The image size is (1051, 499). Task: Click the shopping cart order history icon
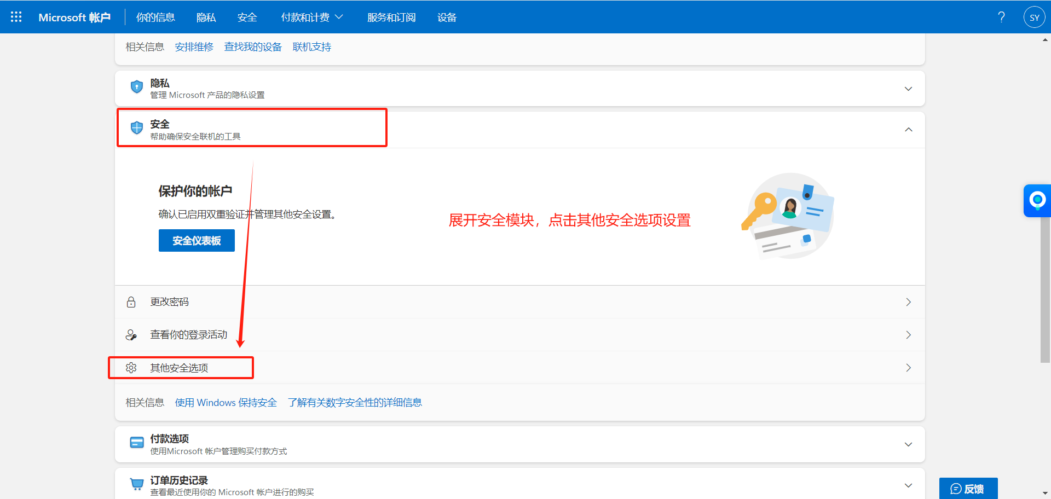pos(137,484)
